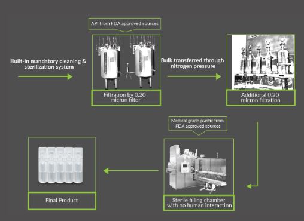Click the Additional 0.20 micron filtration label
The image size is (304, 221).
pyautogui.click(x=261, y=97)
